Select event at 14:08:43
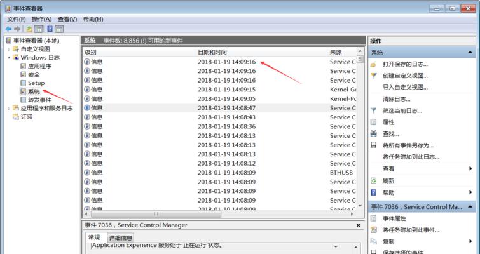The width and height of the screenshot is (480, 254). click(x=219, y=117)
